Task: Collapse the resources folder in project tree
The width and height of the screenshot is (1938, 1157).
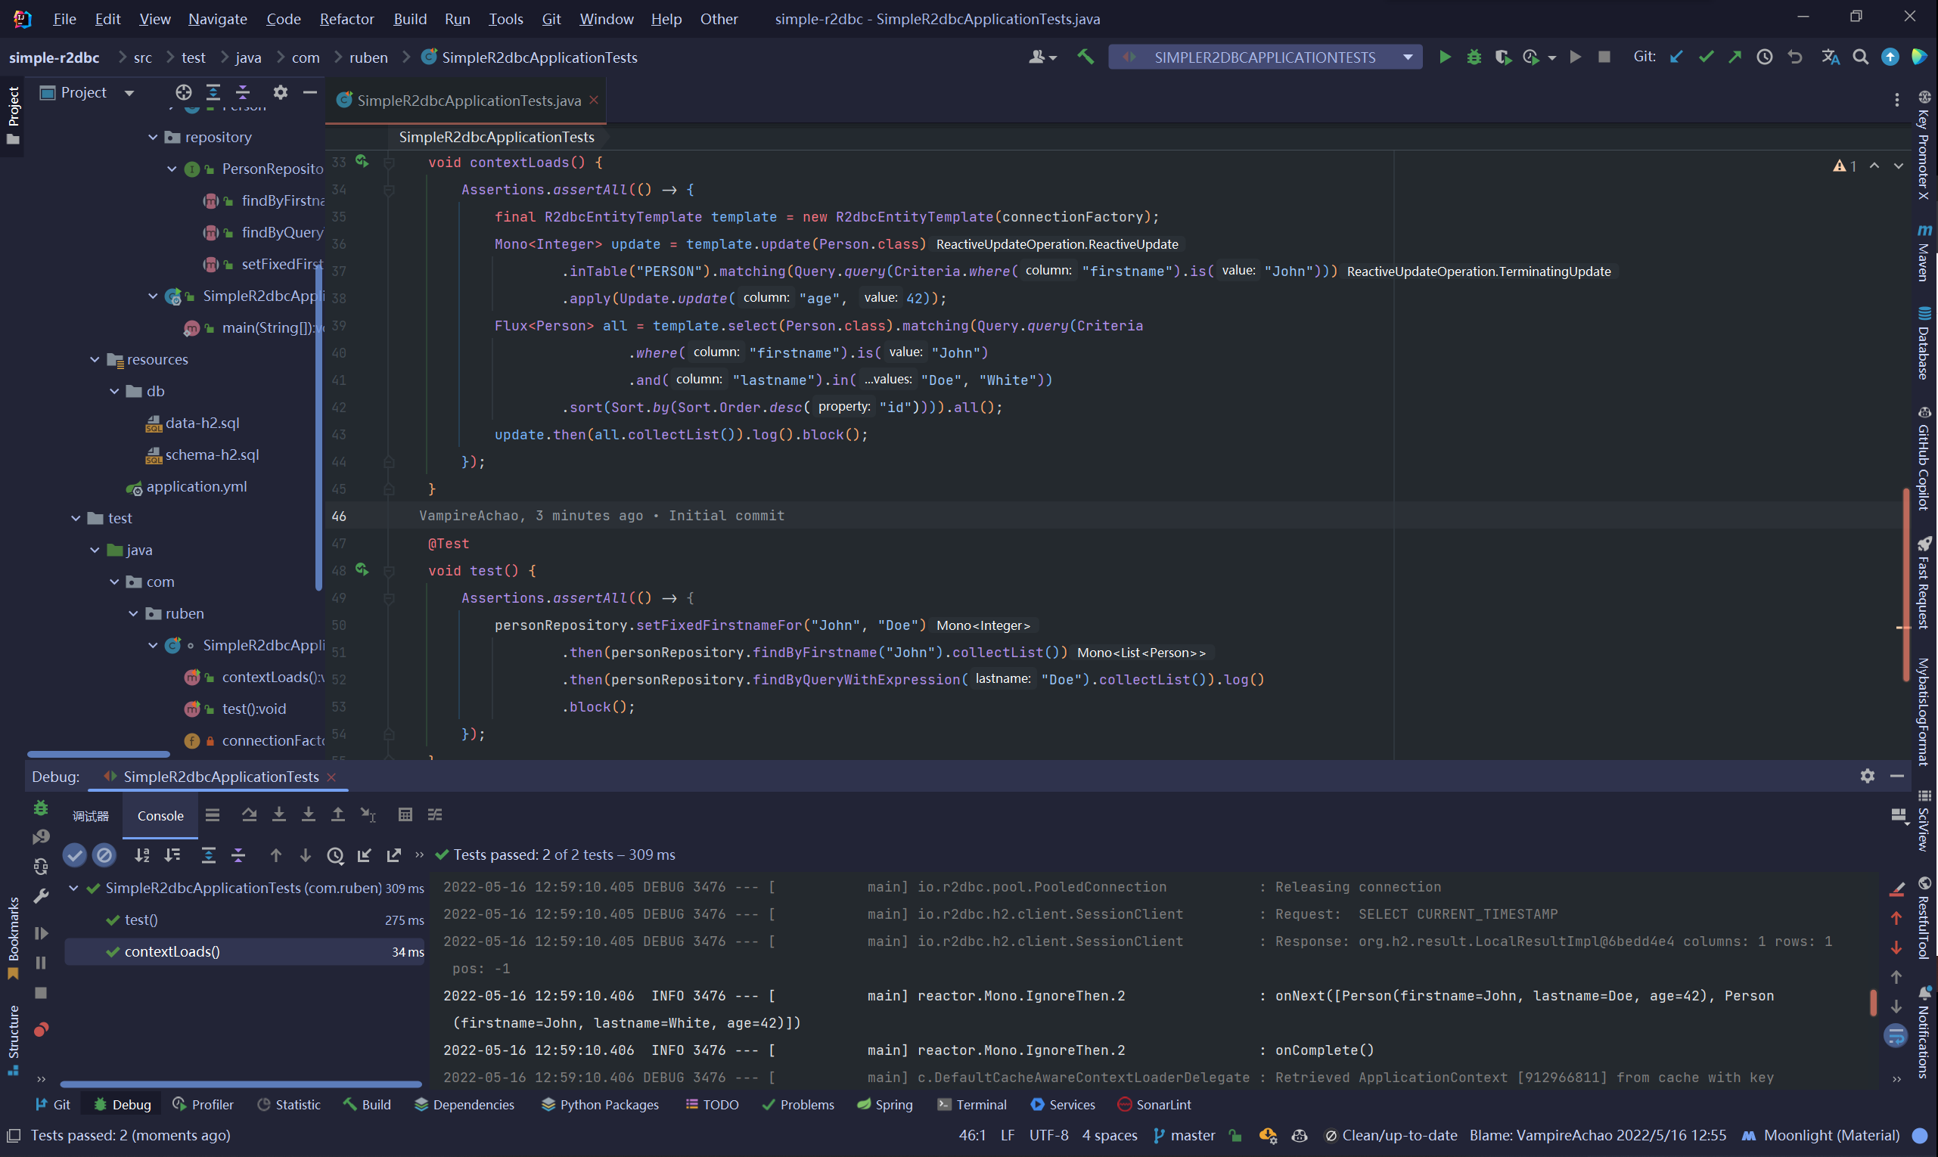Action: pos(95,359)
